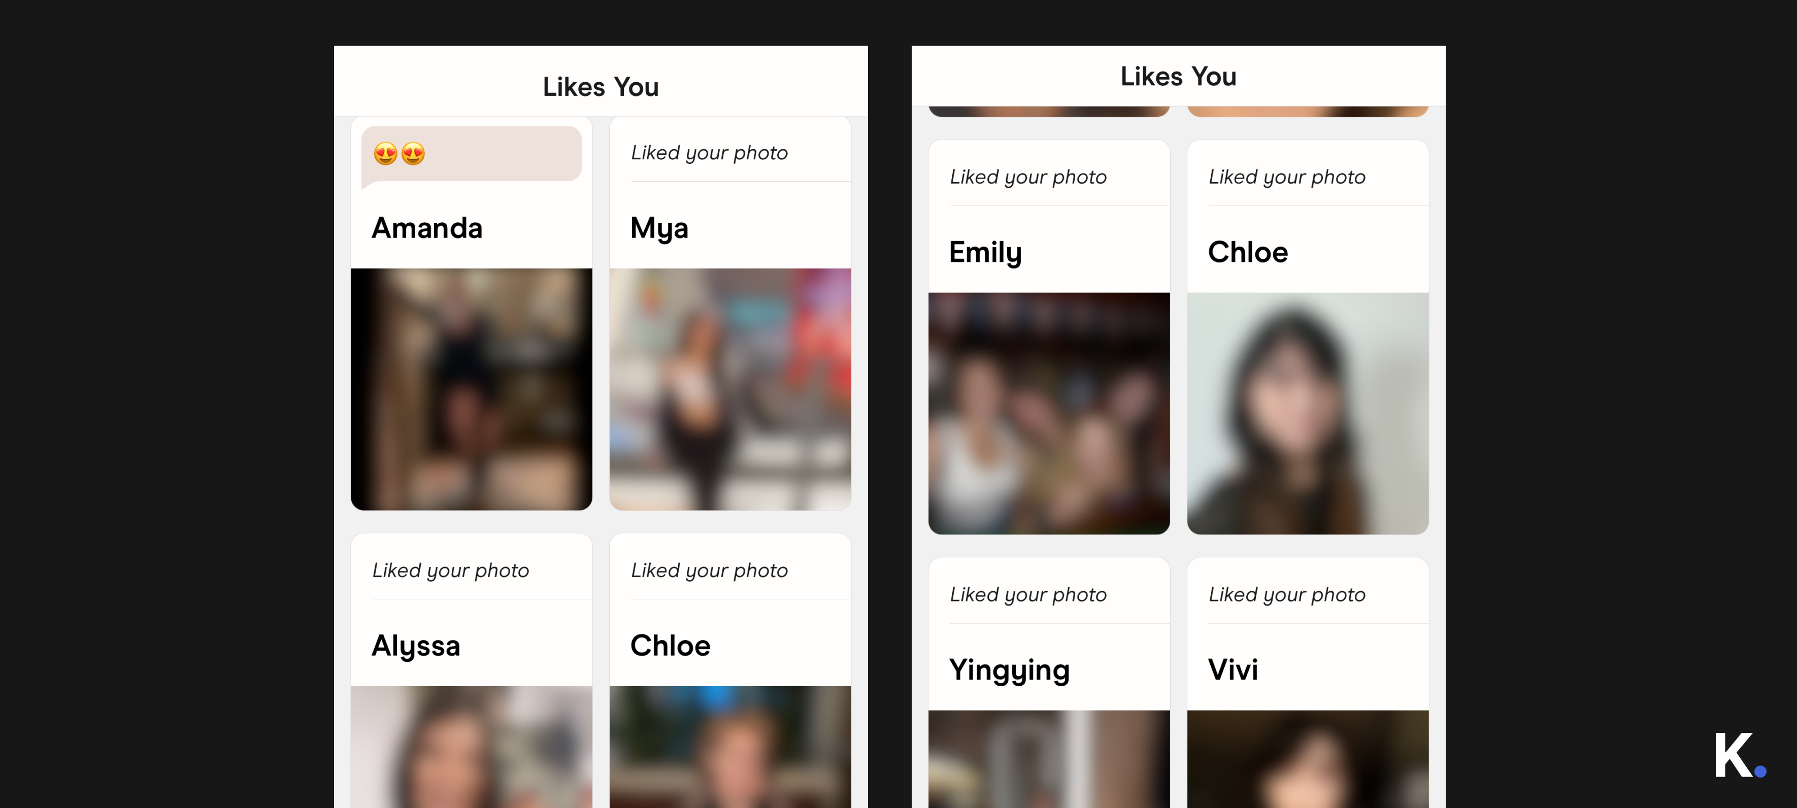Click the K logo in the corner
Viewport: 1797px width, 808px height.
(x=1740, y=755)
